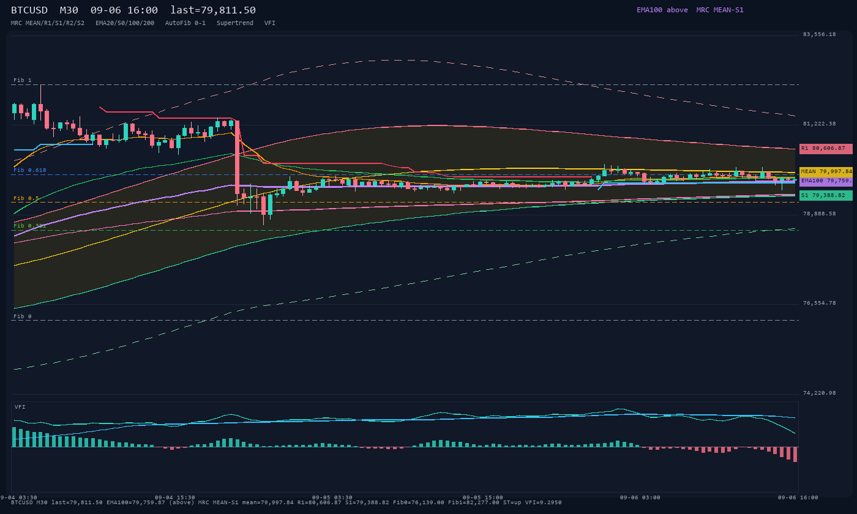Click the 76,554.78 price axis label
Viewport: 857px width, 514px height.
[x=819, y=303]
